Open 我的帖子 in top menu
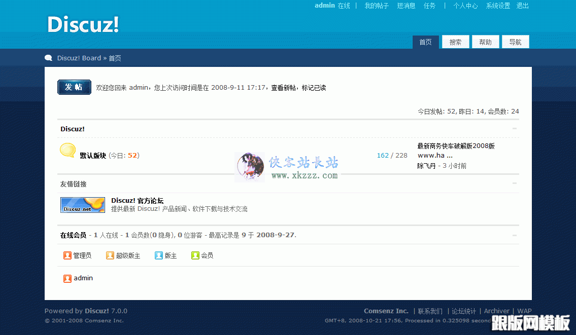Viewport: 576px width, 335px height. (x=377, y=6)
